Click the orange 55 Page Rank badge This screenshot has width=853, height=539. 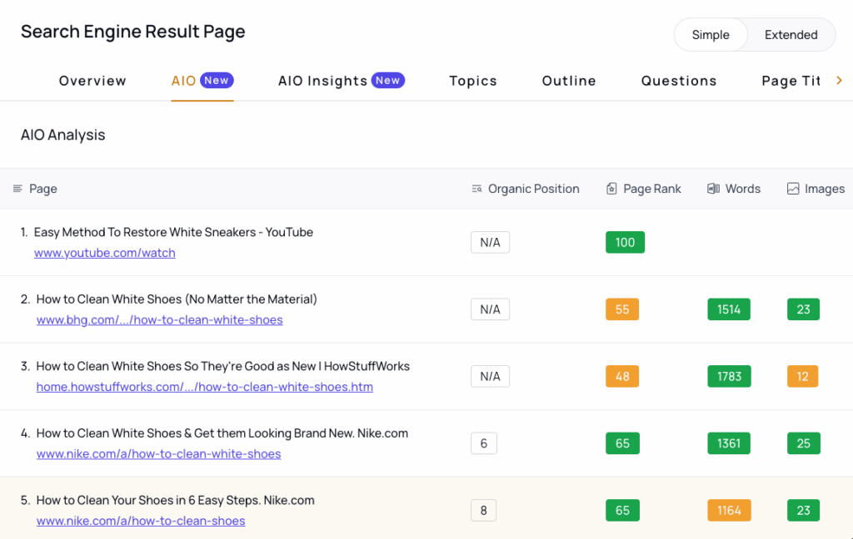click(x=621, y=309)
